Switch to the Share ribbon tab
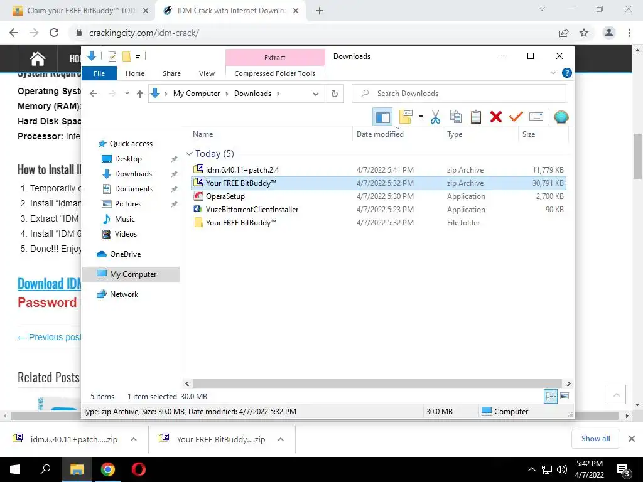The image size is (643, 482). pyautogui.click(x=171, y=73)
